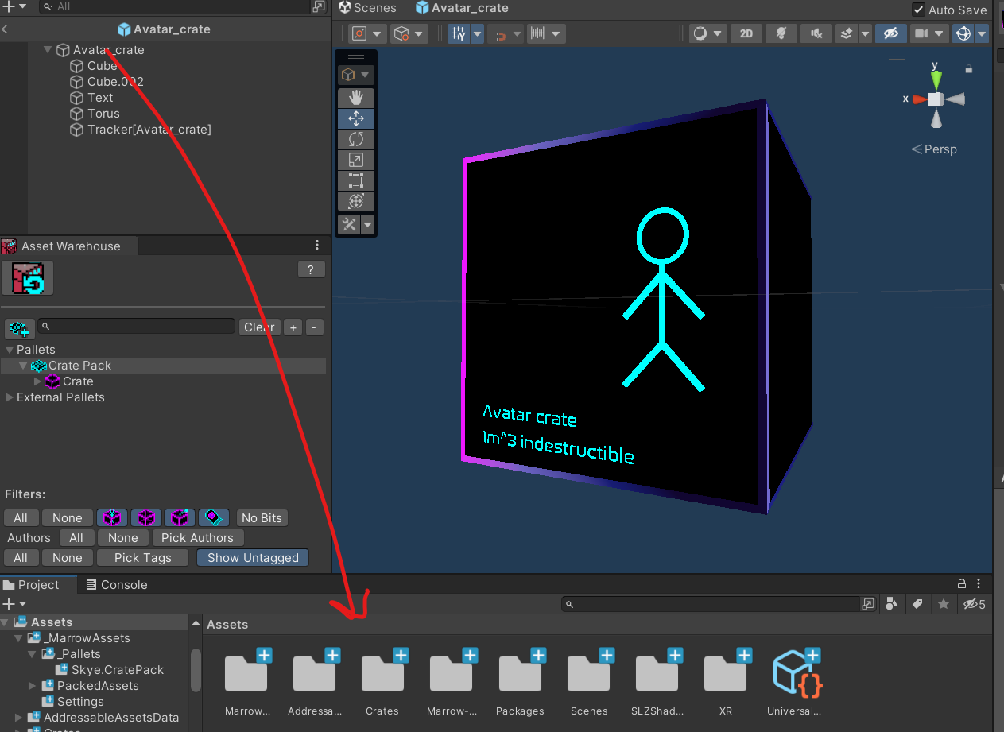Choose the Scale tool
Screen dimensions: 1004x732
[x=356, y=160]
